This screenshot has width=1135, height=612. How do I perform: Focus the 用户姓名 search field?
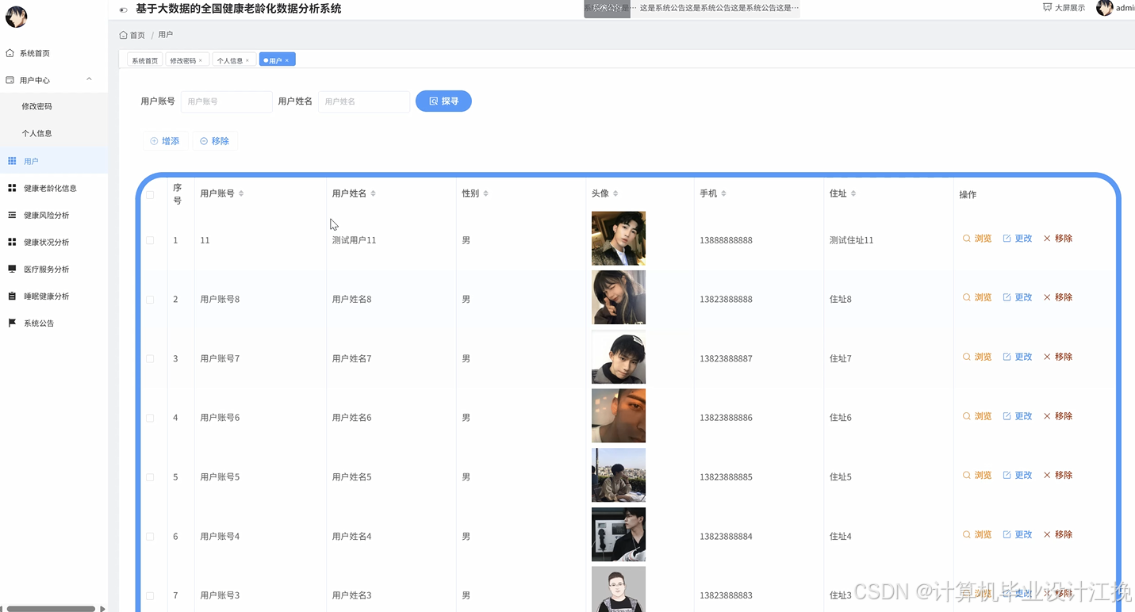point(364,101)
